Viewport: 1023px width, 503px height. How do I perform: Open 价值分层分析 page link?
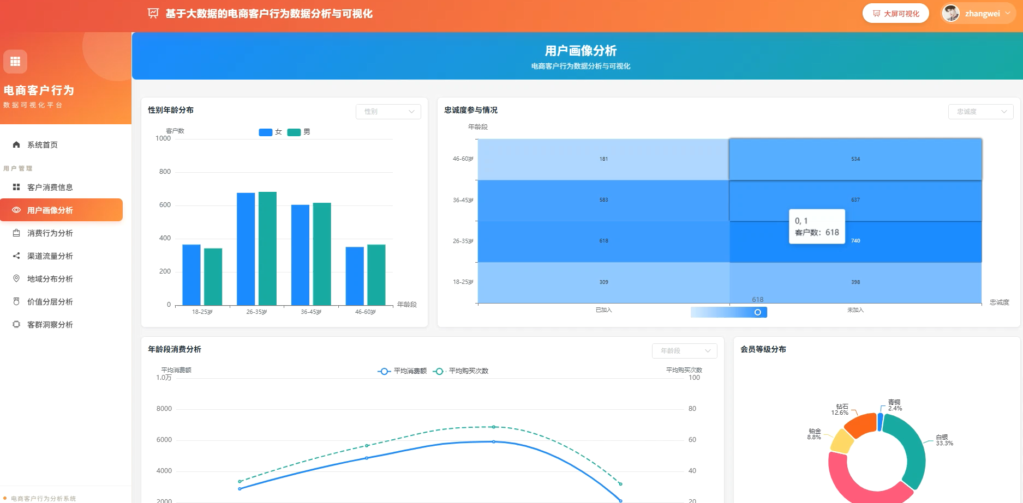(61, 301)
